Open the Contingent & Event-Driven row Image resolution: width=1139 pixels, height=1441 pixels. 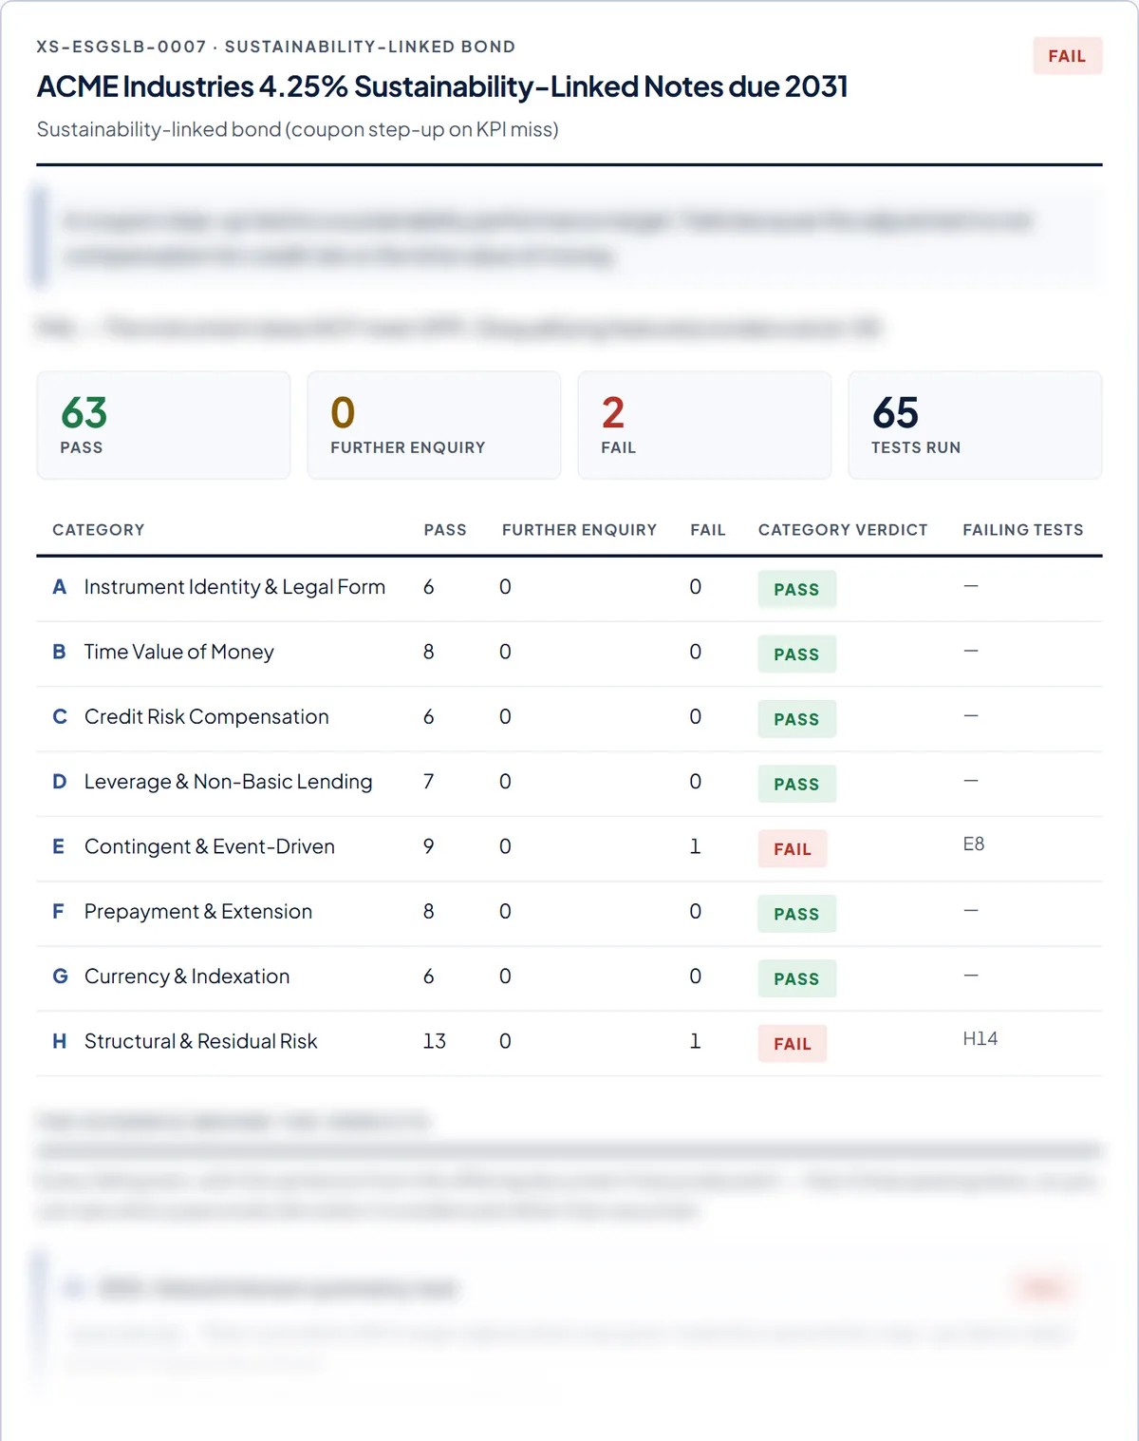tap(569, 848)
